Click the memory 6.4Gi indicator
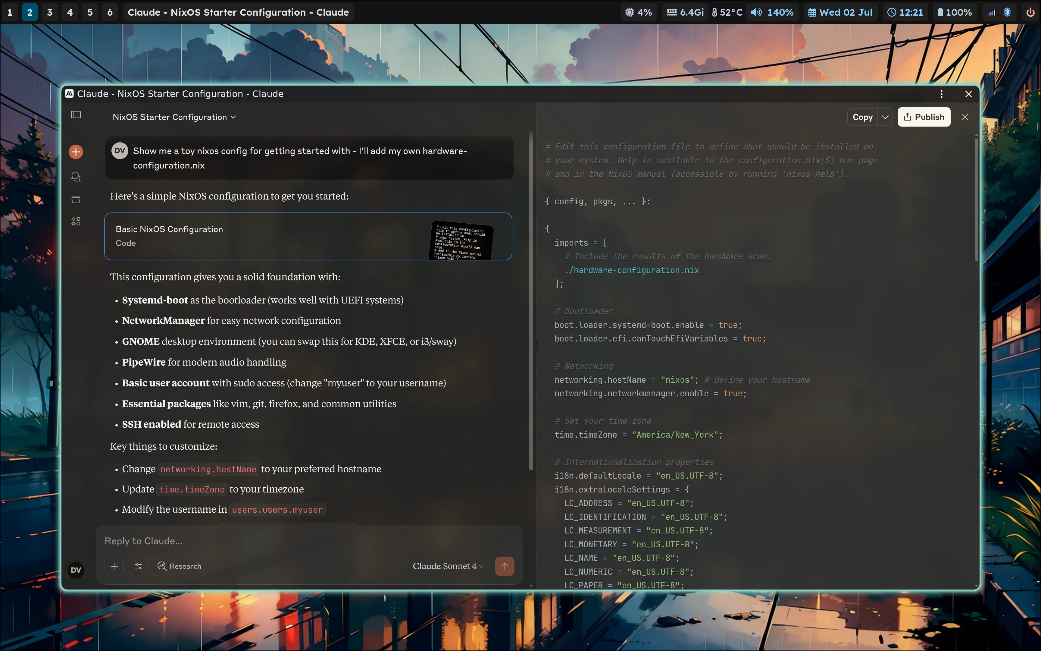Screen dimensions: 1041x651 pos(685,12)
